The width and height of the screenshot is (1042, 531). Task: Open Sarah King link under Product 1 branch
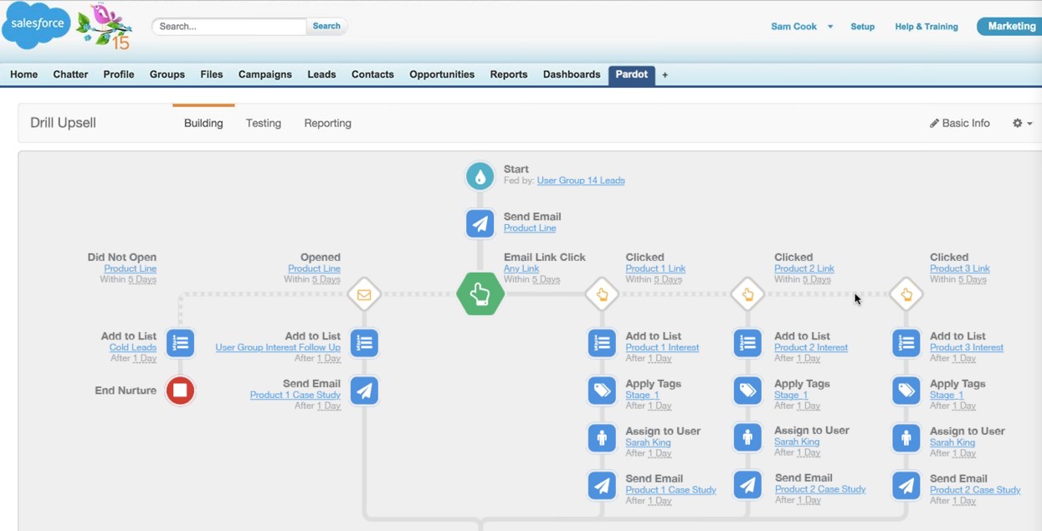(648, 442)
